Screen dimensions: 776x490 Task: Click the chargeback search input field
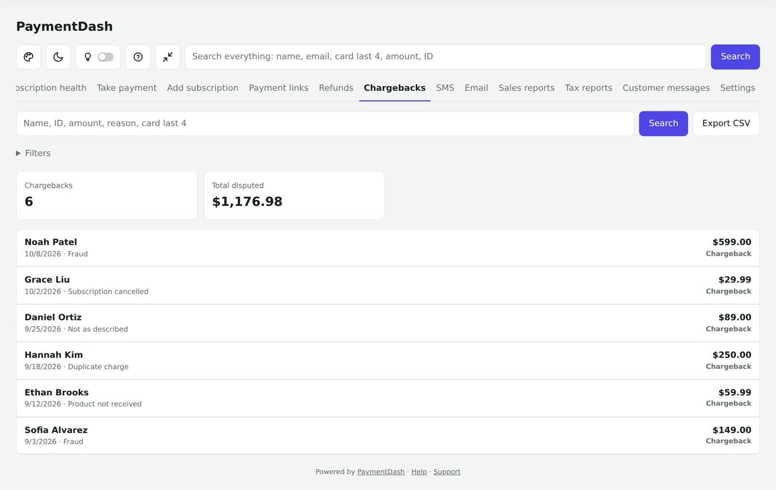click(325, 123)
